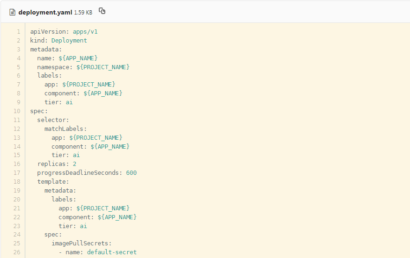Screen dimensions: 410x258
Task: Select line number 2
Action: [19, 41]
